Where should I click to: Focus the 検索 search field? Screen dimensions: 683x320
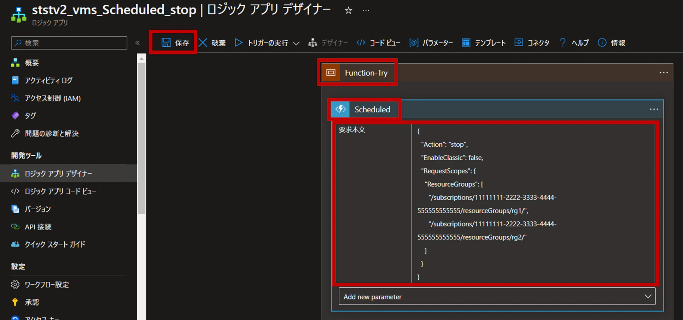coord(69,43)
